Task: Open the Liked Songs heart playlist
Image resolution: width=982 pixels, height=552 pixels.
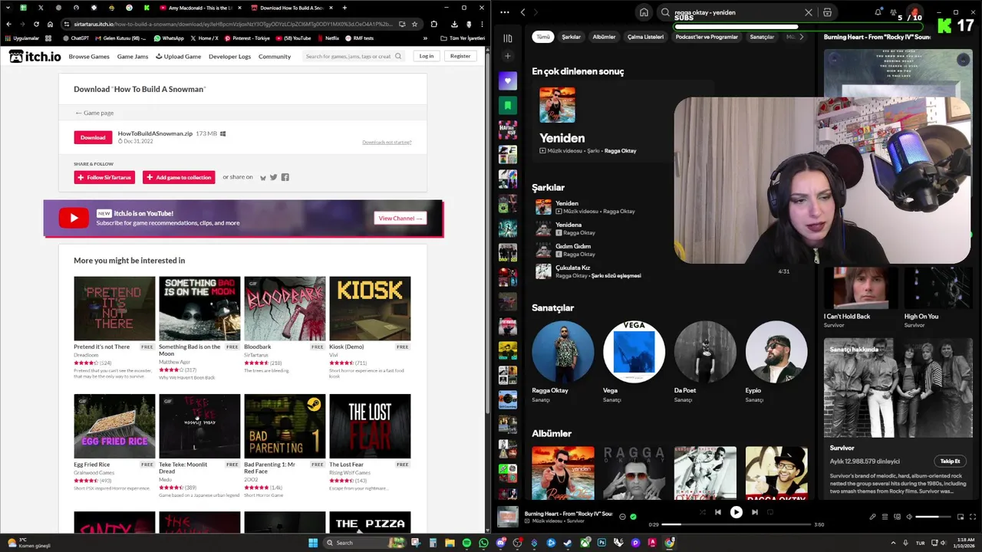Action: point(507,80)
